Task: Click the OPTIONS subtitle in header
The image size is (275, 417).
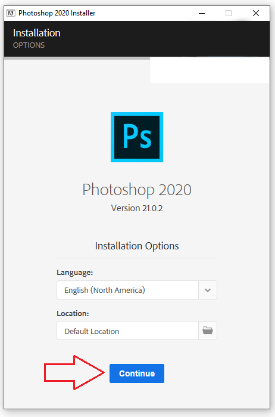Action: (29, 45)
